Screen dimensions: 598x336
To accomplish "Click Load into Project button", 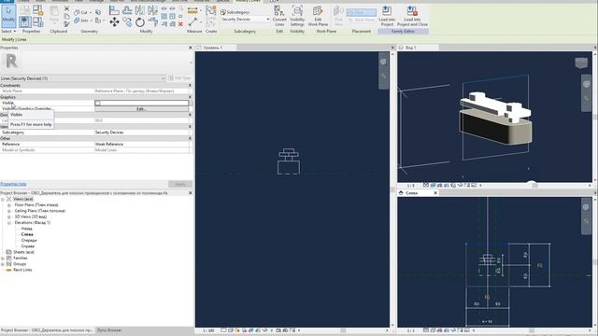I will pyautogui.click(x=387, y=16).
